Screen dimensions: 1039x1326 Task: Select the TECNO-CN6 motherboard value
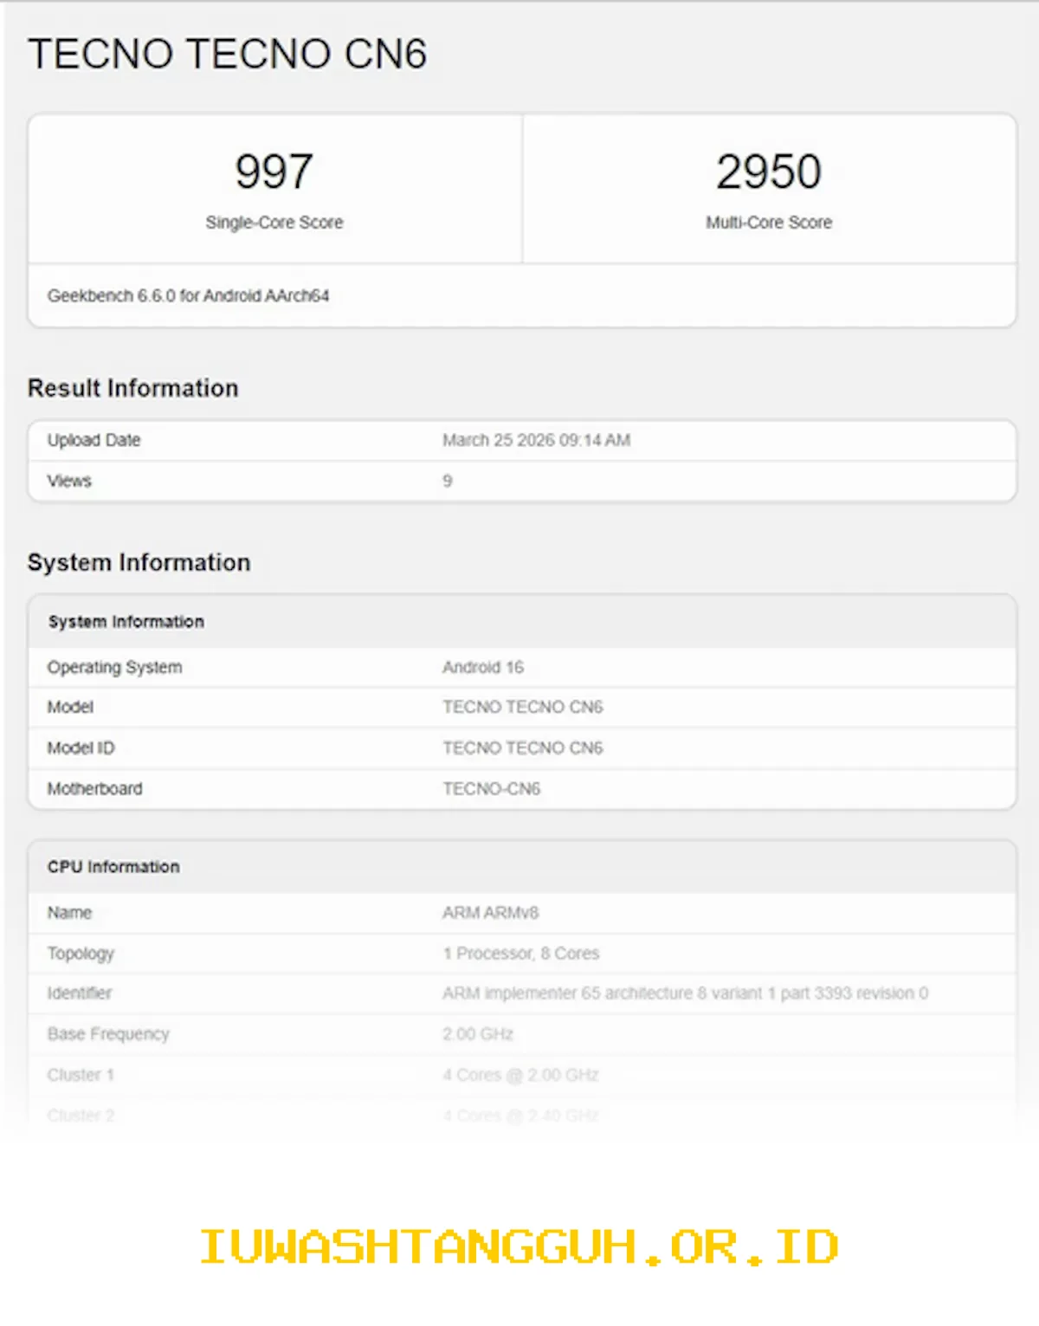[x=492, y=788]
